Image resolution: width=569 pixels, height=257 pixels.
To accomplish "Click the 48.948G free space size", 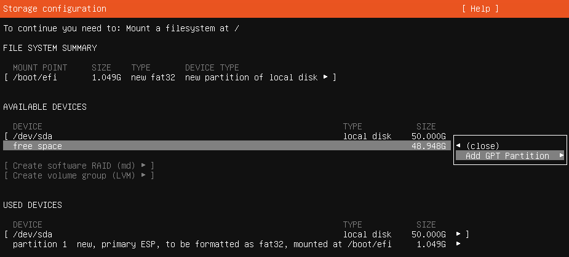I will (x=431, y=146).
